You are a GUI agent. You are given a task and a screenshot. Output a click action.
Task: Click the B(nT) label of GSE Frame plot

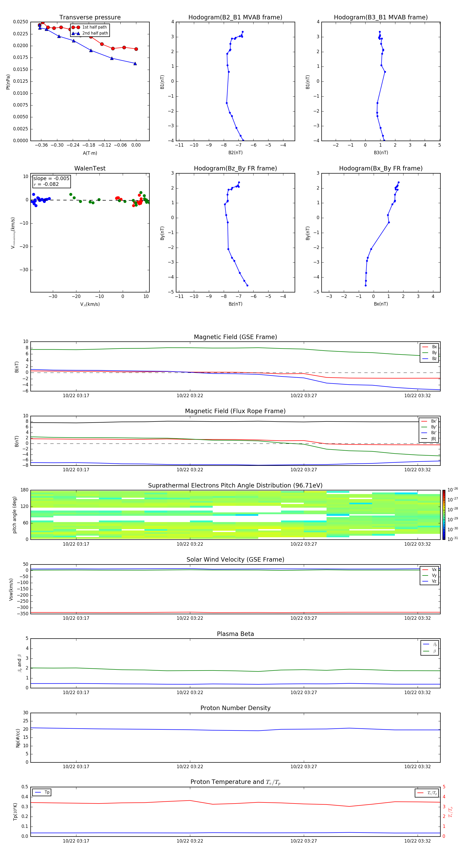(x=16, y=367)
